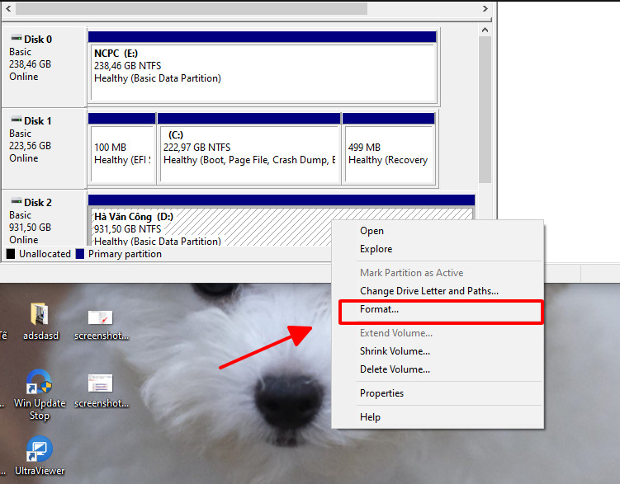Screen dimensions: 620x484
Task: Choose Explore from the context menu
Action: [438, 249]
